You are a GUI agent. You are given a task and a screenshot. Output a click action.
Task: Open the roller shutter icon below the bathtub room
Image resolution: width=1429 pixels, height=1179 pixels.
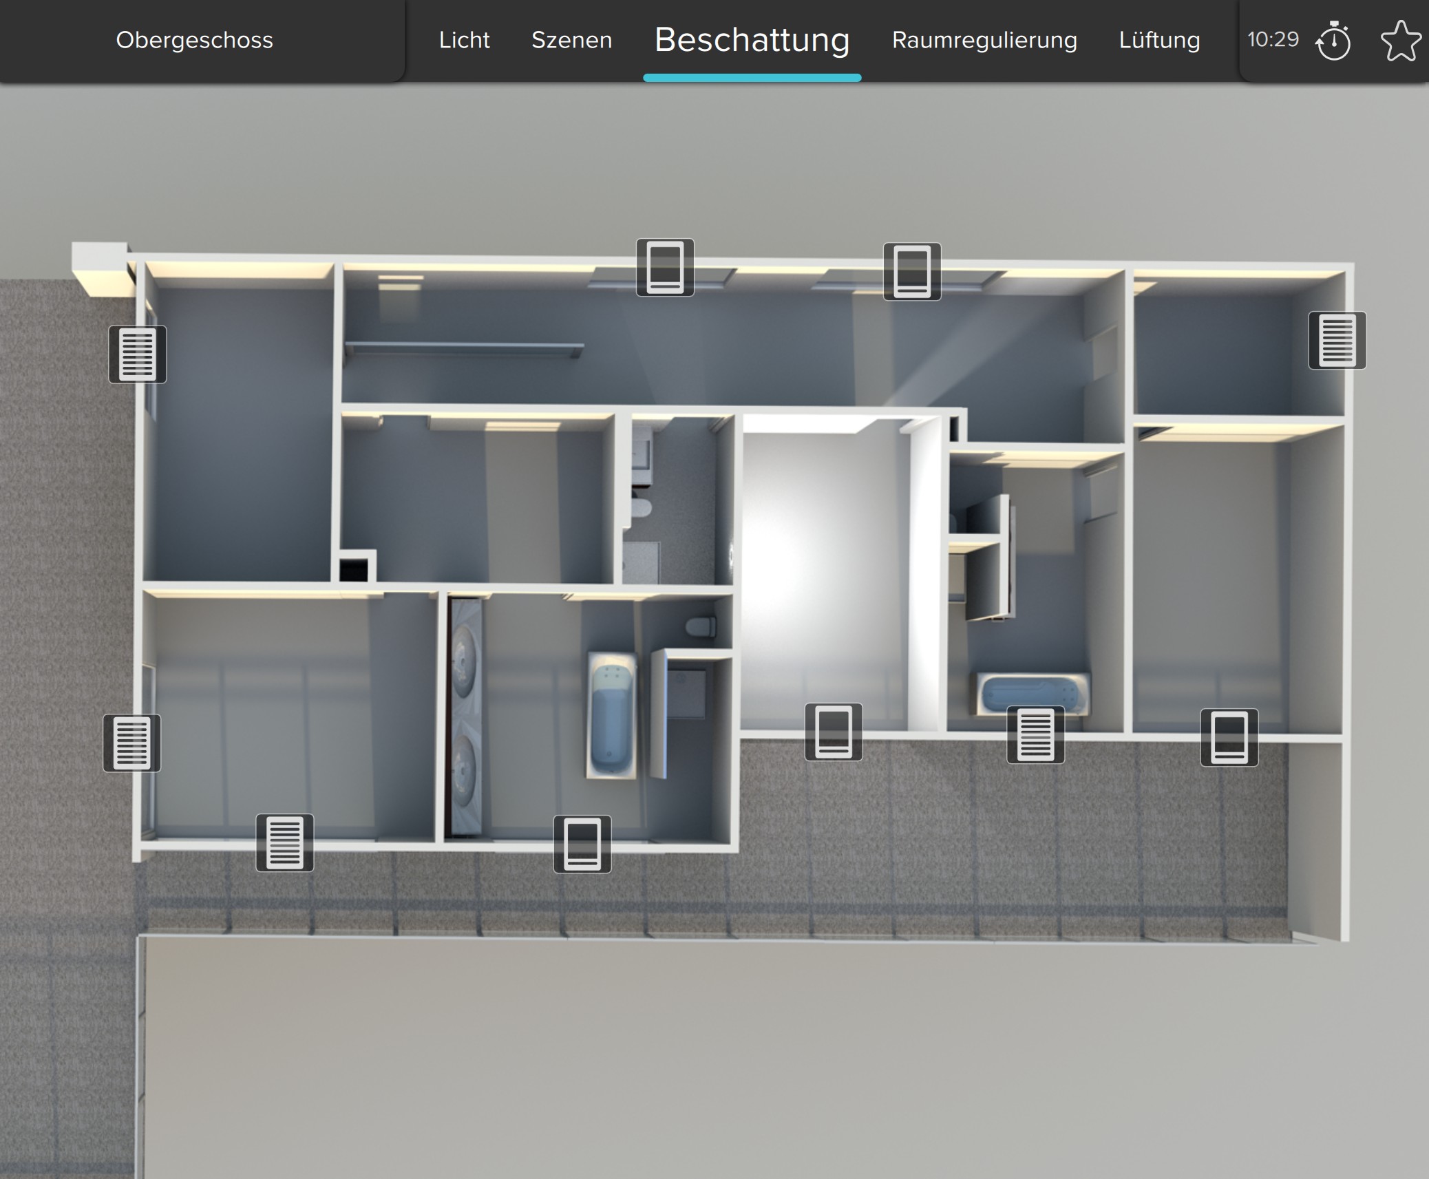(582, 844)
